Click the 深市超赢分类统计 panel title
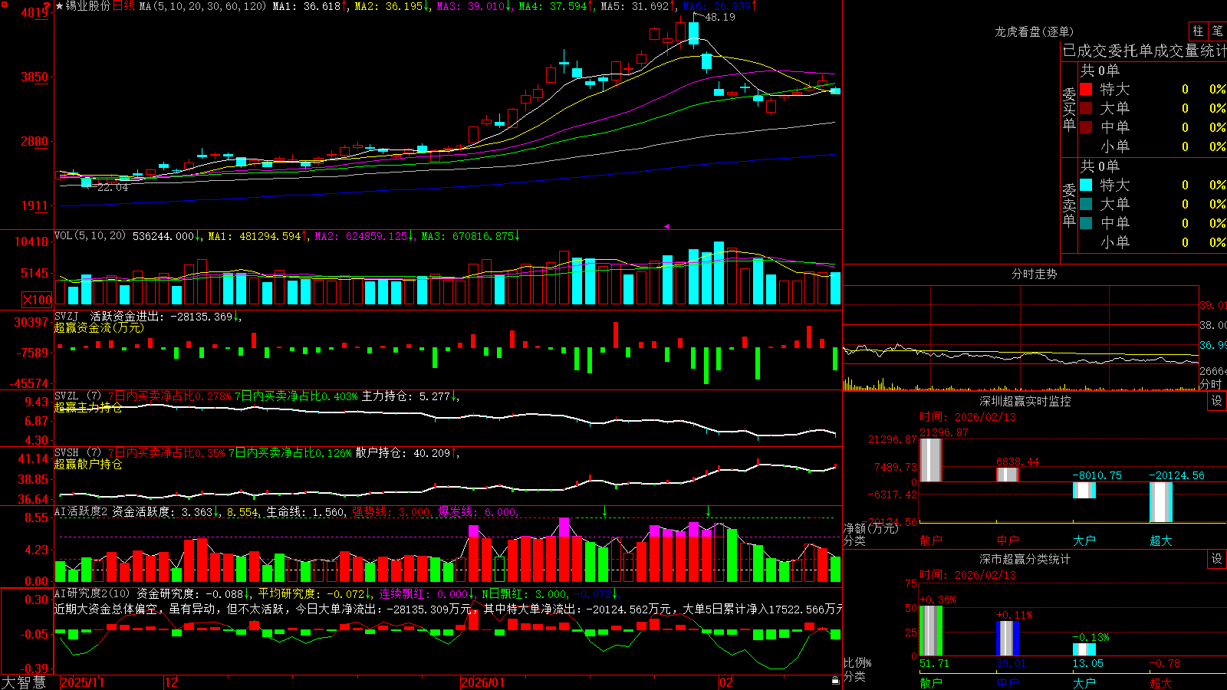Image resolution: width=1227 pixels, height=690 pixels. 1025,559
